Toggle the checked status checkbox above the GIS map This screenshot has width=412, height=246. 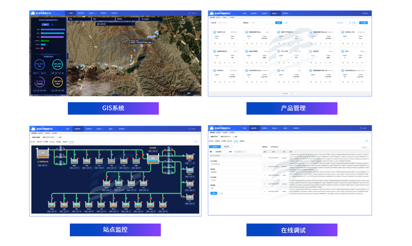pos(142,19)
